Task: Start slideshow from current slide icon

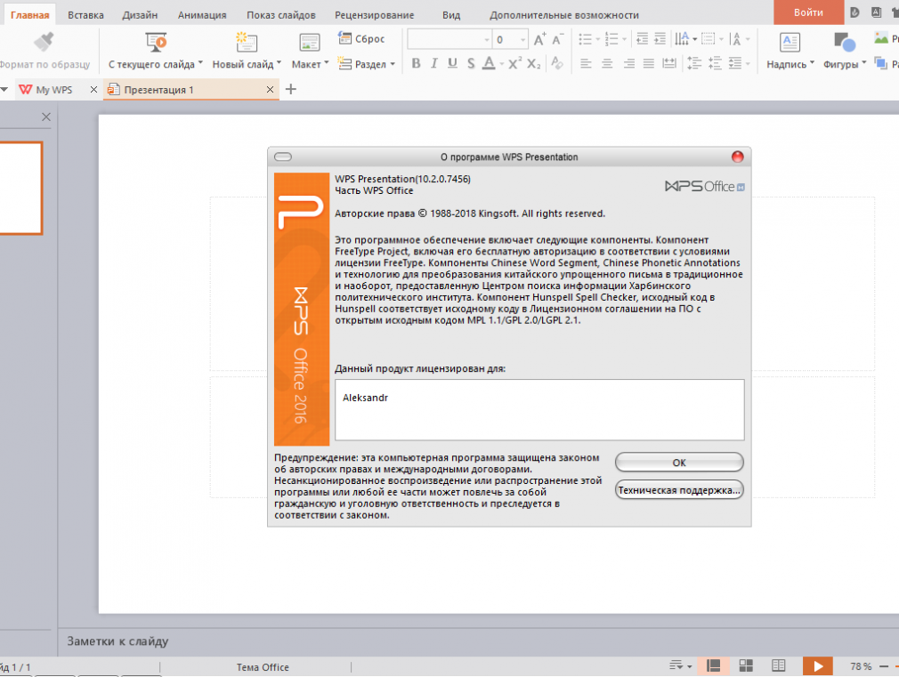Action: pos(156,42)
